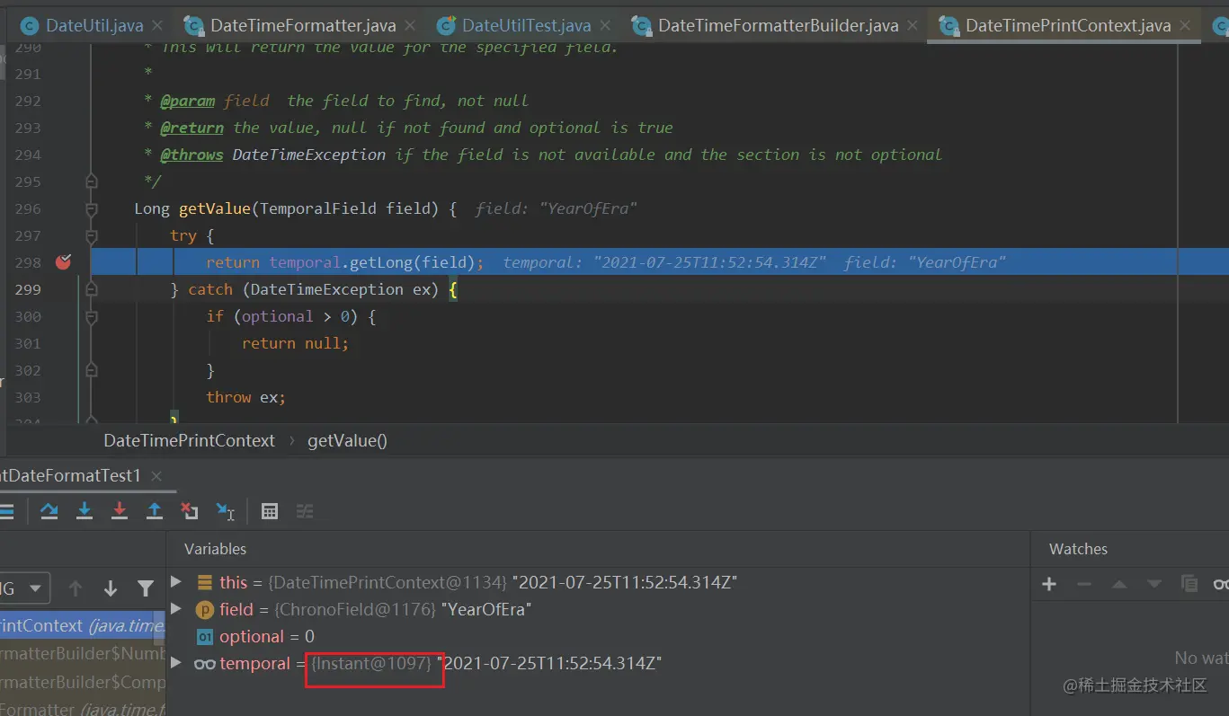Close the debug session tab ending in DateFormatTest1
This screenshot has width=1229, height=716.
coord(156,476)
